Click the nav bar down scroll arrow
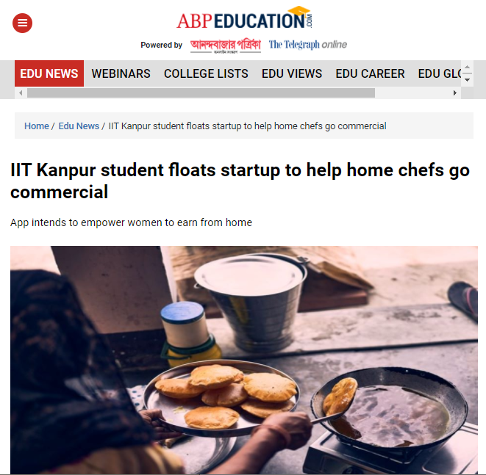The width and height of the screenshot is (486, 475). click(x=467, y=80)
